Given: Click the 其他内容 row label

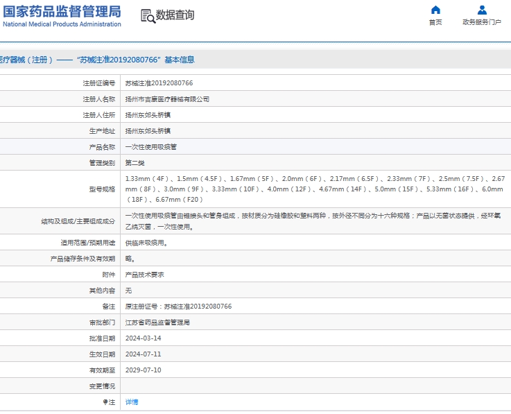Looking at the screenshot, I should tap(102, 291).
